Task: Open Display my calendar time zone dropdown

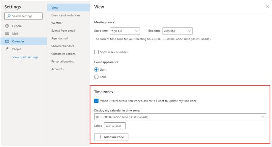Action: pos(180,117)
